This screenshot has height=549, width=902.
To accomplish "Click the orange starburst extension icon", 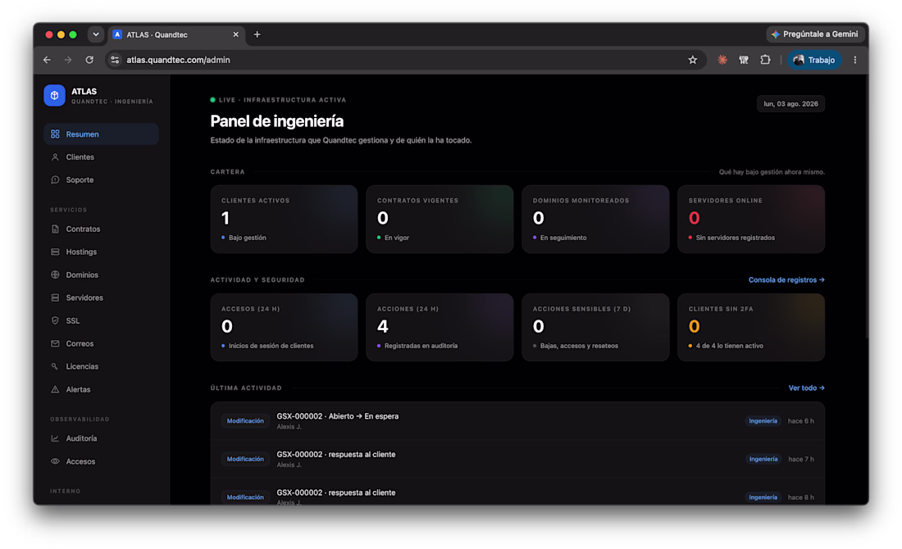I will 722,60.
